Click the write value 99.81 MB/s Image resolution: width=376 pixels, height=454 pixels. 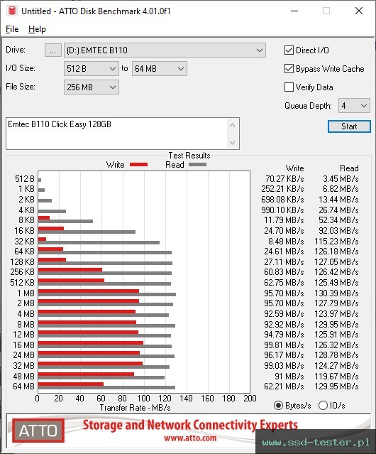[x=284, y=345]
